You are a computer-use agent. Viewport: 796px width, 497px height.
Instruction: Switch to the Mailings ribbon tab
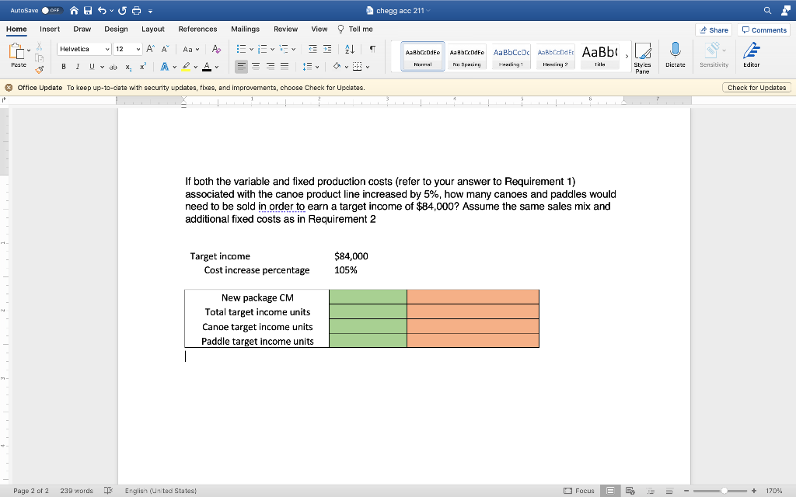click(245, 29)
